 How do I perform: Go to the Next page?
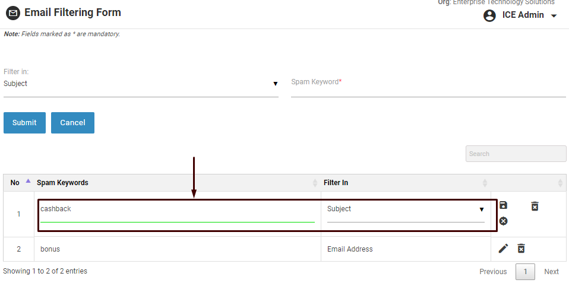tap(551, 272)
